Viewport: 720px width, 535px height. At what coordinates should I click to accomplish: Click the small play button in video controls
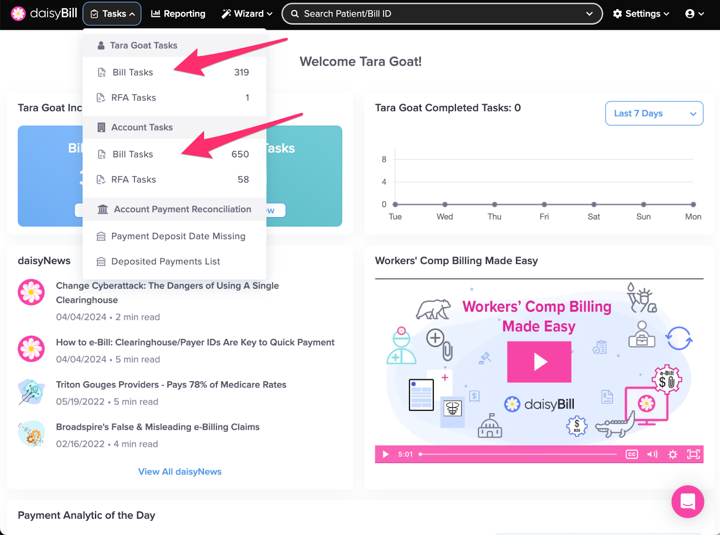point(386,455)
